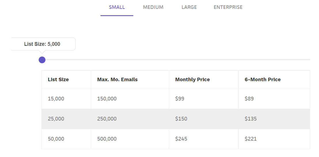
Task: Select the 50,000 list size cell
Action: 66,139
